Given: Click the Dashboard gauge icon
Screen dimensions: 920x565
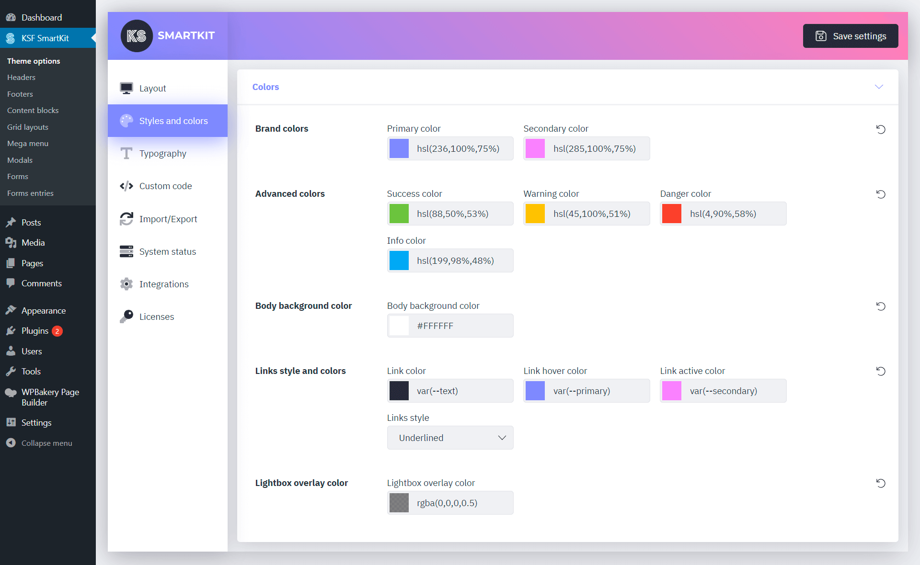Looking at the screenshot, I should tap(11, 18).
